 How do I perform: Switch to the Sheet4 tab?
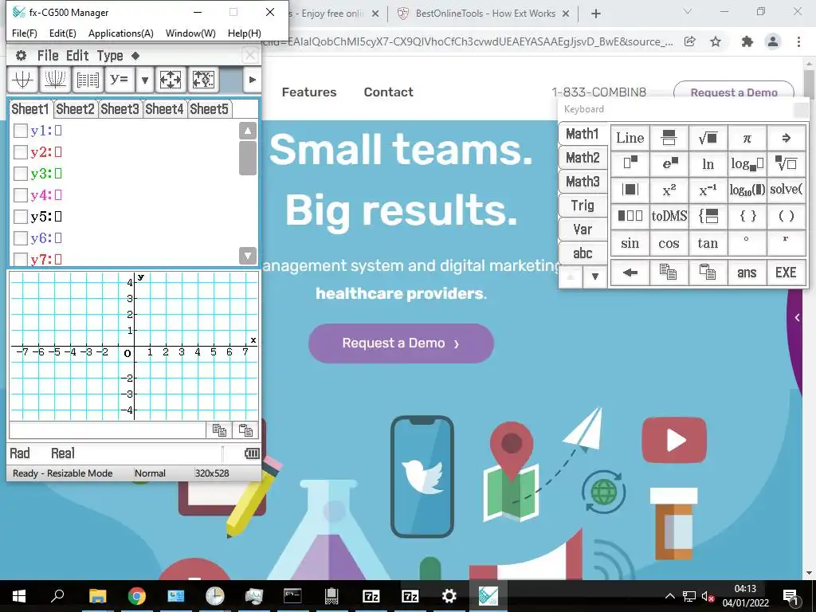click(x=164, y=108)
